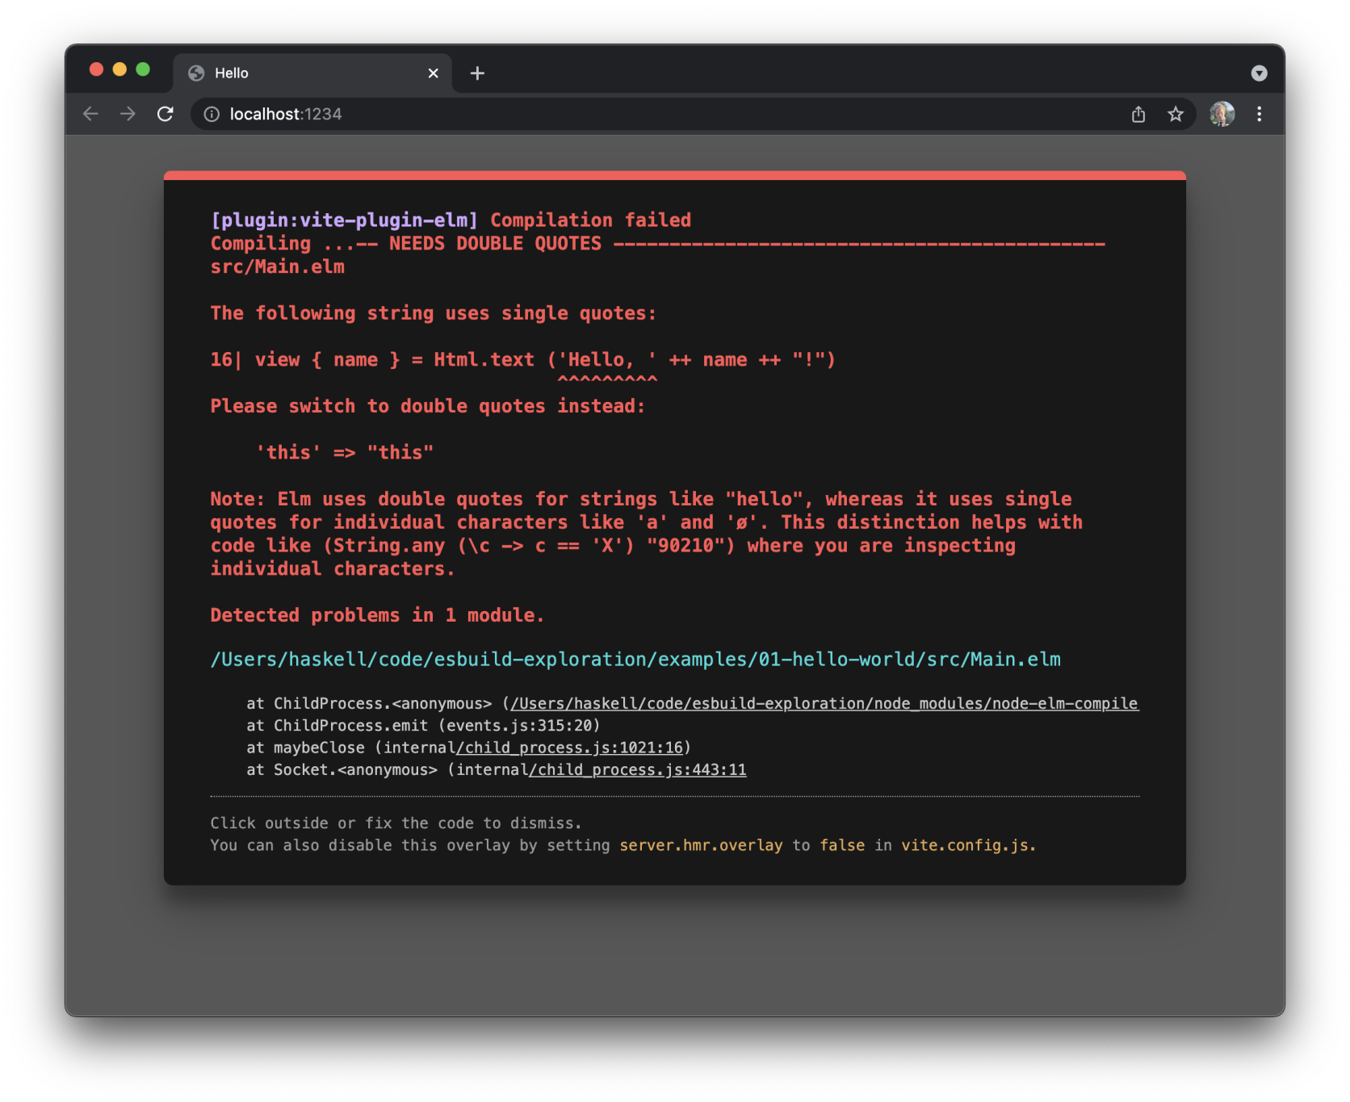Click the forward navigation arrow
Viewport: 1350px width, 1102px height.
click(128, 114)
